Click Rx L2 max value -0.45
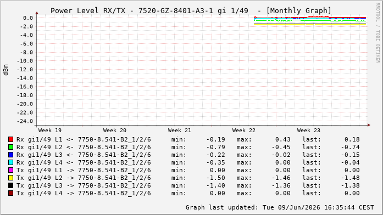 (x=281, y=147)
